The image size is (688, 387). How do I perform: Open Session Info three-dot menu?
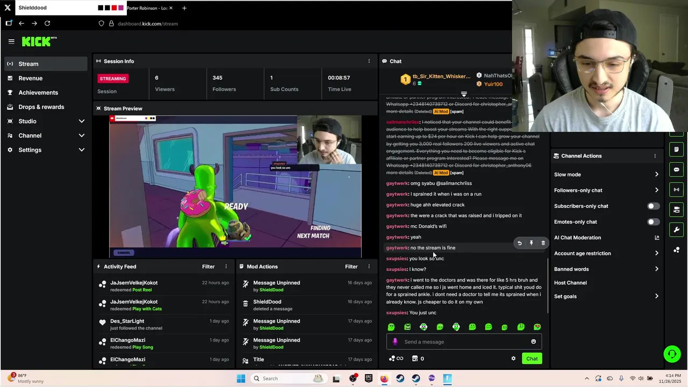coord(369,61)
